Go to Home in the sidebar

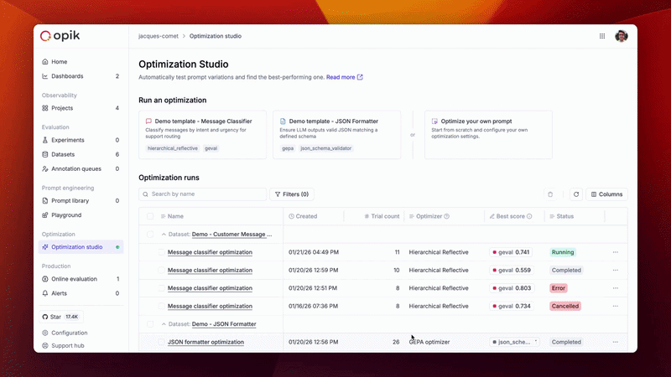81,61
